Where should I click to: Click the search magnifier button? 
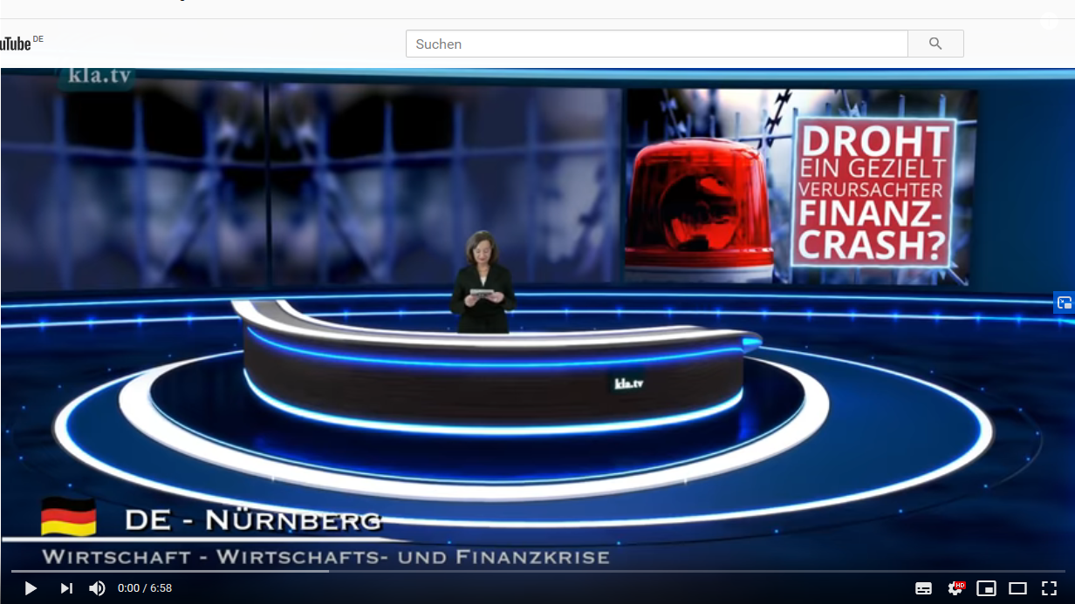pos(935,44)
